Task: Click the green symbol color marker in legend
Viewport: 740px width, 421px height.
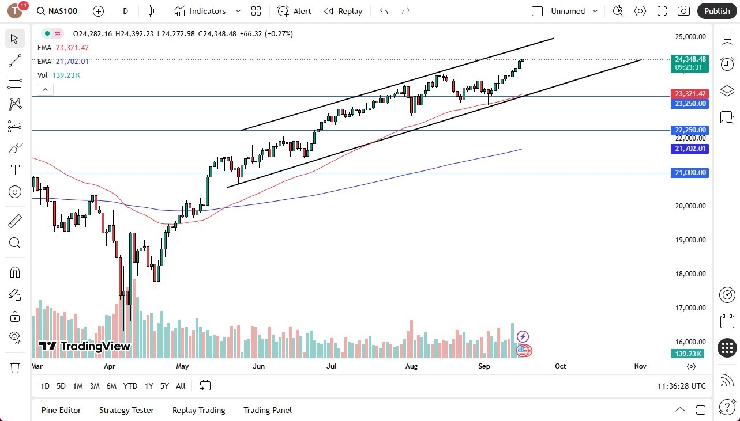Action: 46,34
